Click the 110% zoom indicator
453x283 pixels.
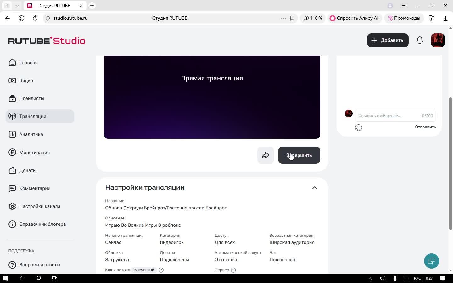[x=313, y=18]
